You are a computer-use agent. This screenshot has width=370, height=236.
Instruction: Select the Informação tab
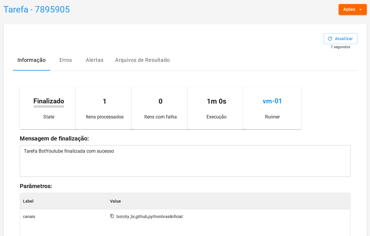pos(31,60)
